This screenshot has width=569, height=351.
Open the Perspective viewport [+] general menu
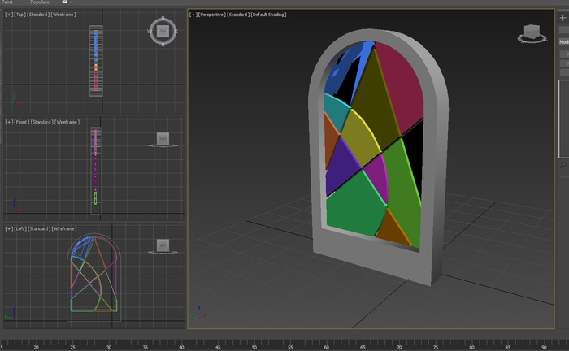coord(193,15)
